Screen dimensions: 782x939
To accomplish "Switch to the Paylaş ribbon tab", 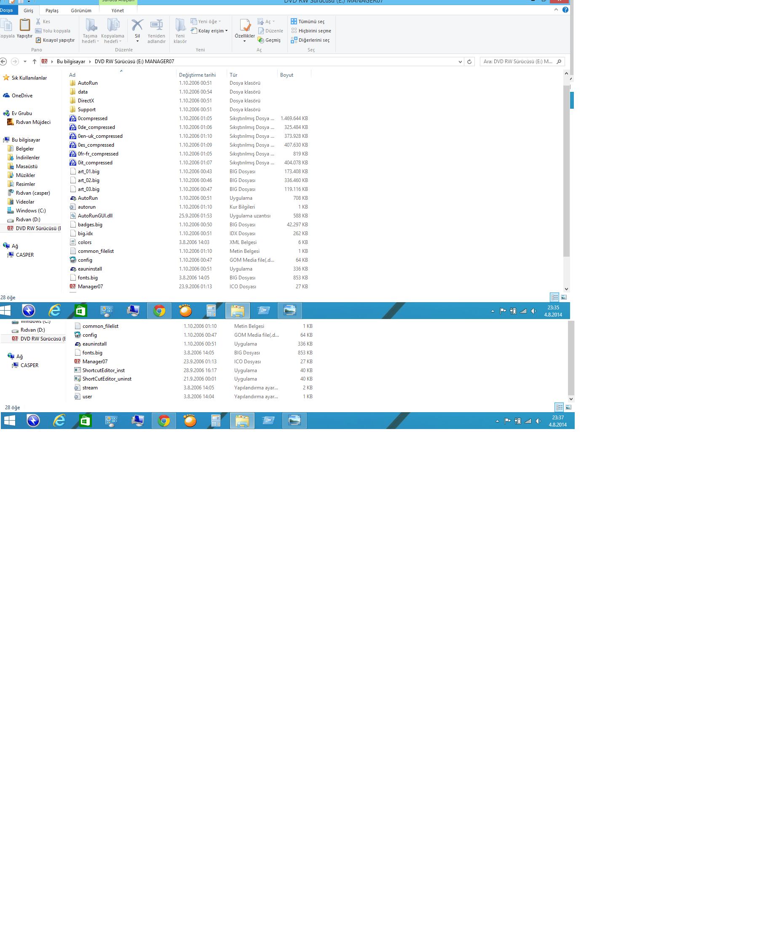I will point(52,11).
